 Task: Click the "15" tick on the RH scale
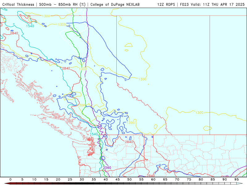(46, 179)
